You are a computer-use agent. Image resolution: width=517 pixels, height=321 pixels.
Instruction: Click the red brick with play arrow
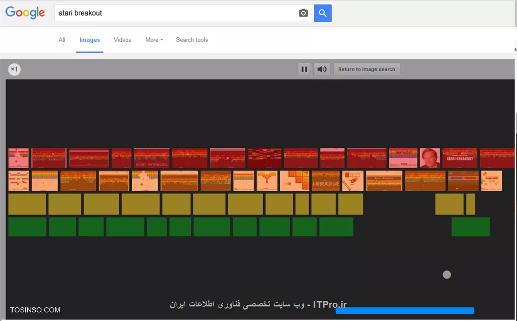coord(228,158)
